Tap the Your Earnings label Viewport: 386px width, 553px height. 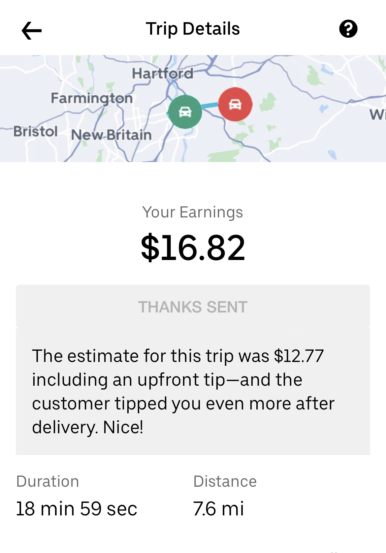pos(193,212)
